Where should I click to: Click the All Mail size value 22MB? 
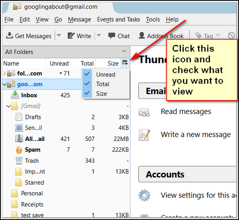121,139
